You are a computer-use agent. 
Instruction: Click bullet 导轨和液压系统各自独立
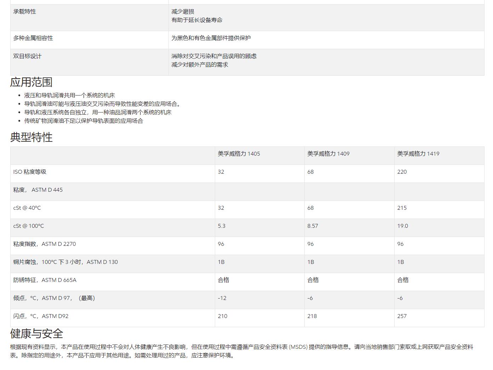98,112
